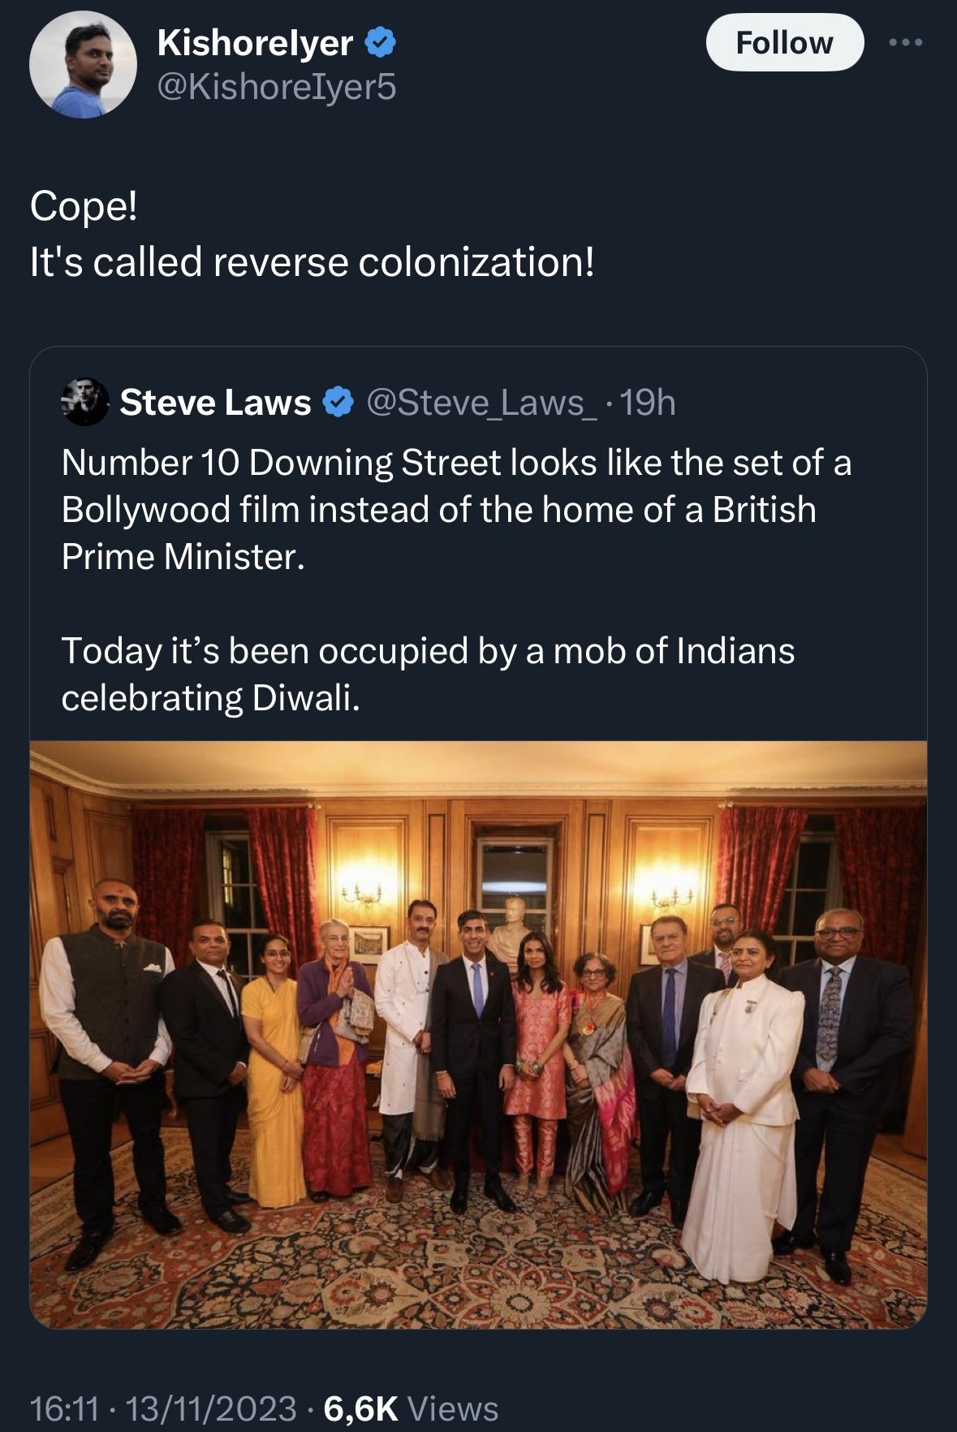This screenshot has width=957, height=1432.
Task: Open Steve Laws' small avatar
Action: [85, 402]
